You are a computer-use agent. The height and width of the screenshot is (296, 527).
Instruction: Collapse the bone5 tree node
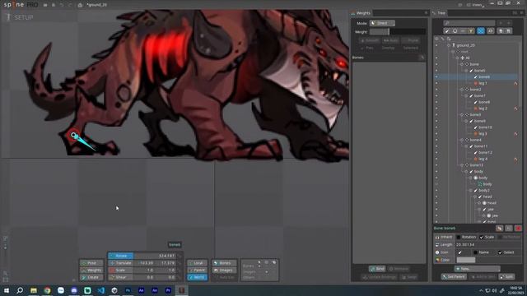tap(466, 71)
